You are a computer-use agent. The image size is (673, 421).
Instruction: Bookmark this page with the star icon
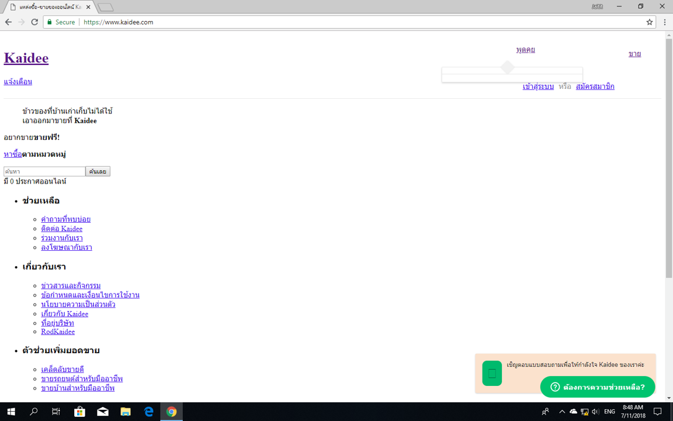[x=650, y=22]
